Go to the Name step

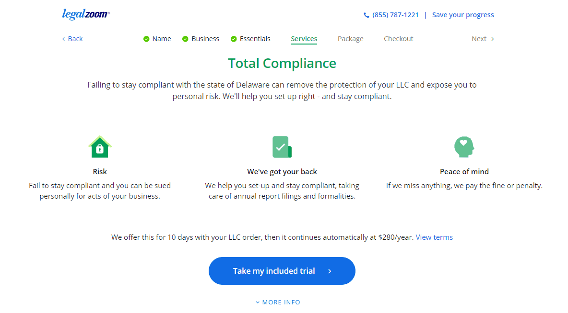click(162, 39)
